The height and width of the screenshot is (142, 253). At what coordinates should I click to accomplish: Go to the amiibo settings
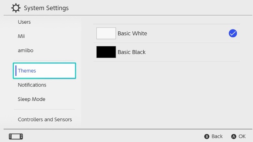point(26,51)
